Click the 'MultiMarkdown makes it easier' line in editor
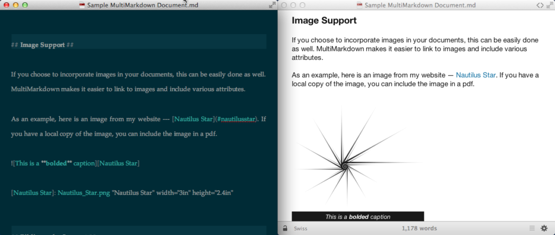 click(128, 89)
